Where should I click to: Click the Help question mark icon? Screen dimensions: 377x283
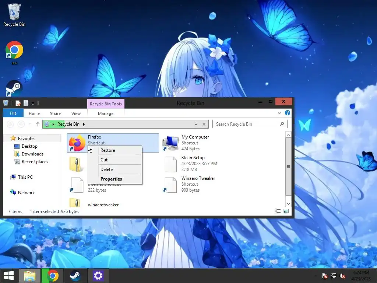tap(287, 113)
